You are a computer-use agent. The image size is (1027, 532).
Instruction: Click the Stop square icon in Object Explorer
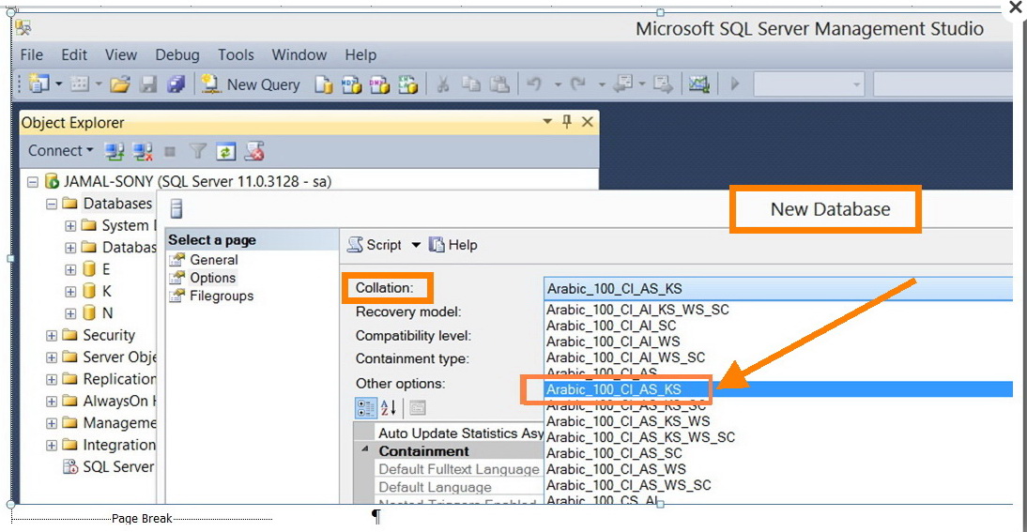pos(170,152)
